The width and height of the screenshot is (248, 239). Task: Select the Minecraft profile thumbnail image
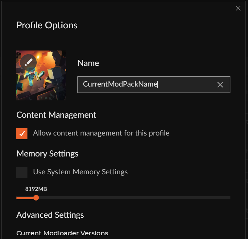tap(41, 75)
